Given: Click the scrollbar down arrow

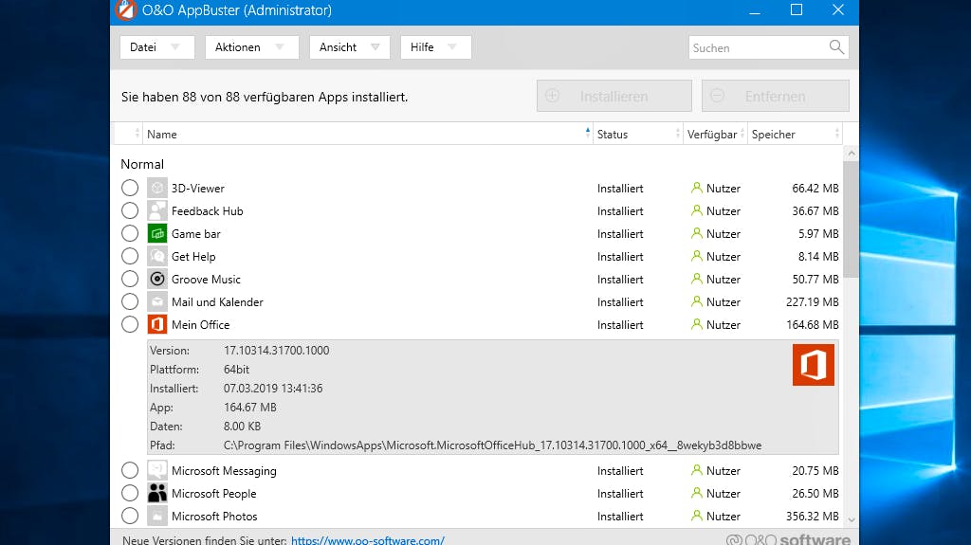Looking at the screenshot, I should (x=851, y=520).
